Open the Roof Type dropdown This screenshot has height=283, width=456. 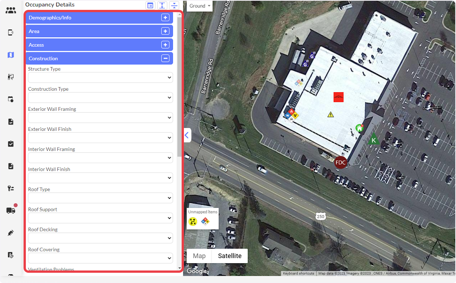100,198
